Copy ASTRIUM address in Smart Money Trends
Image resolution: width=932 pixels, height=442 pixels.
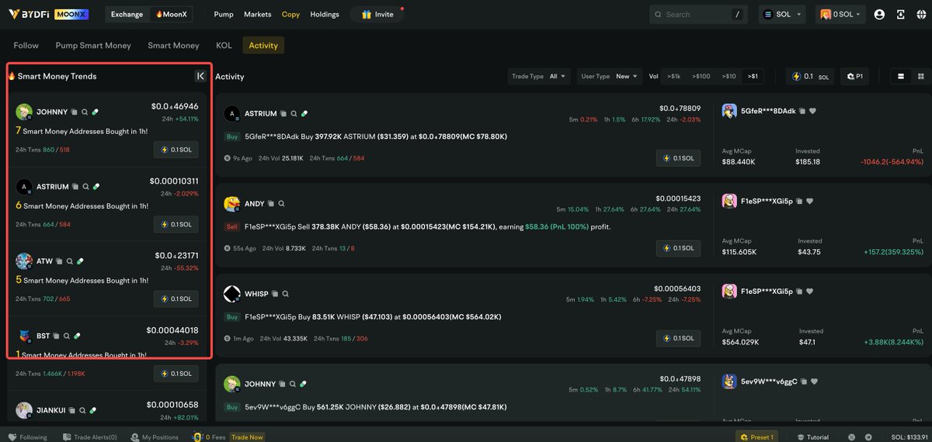pyautogui.click(x=75, y=187)
